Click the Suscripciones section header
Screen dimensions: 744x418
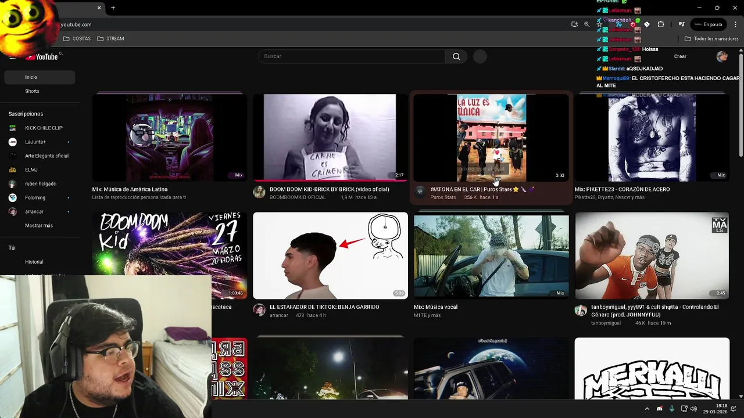click(26, 114)
